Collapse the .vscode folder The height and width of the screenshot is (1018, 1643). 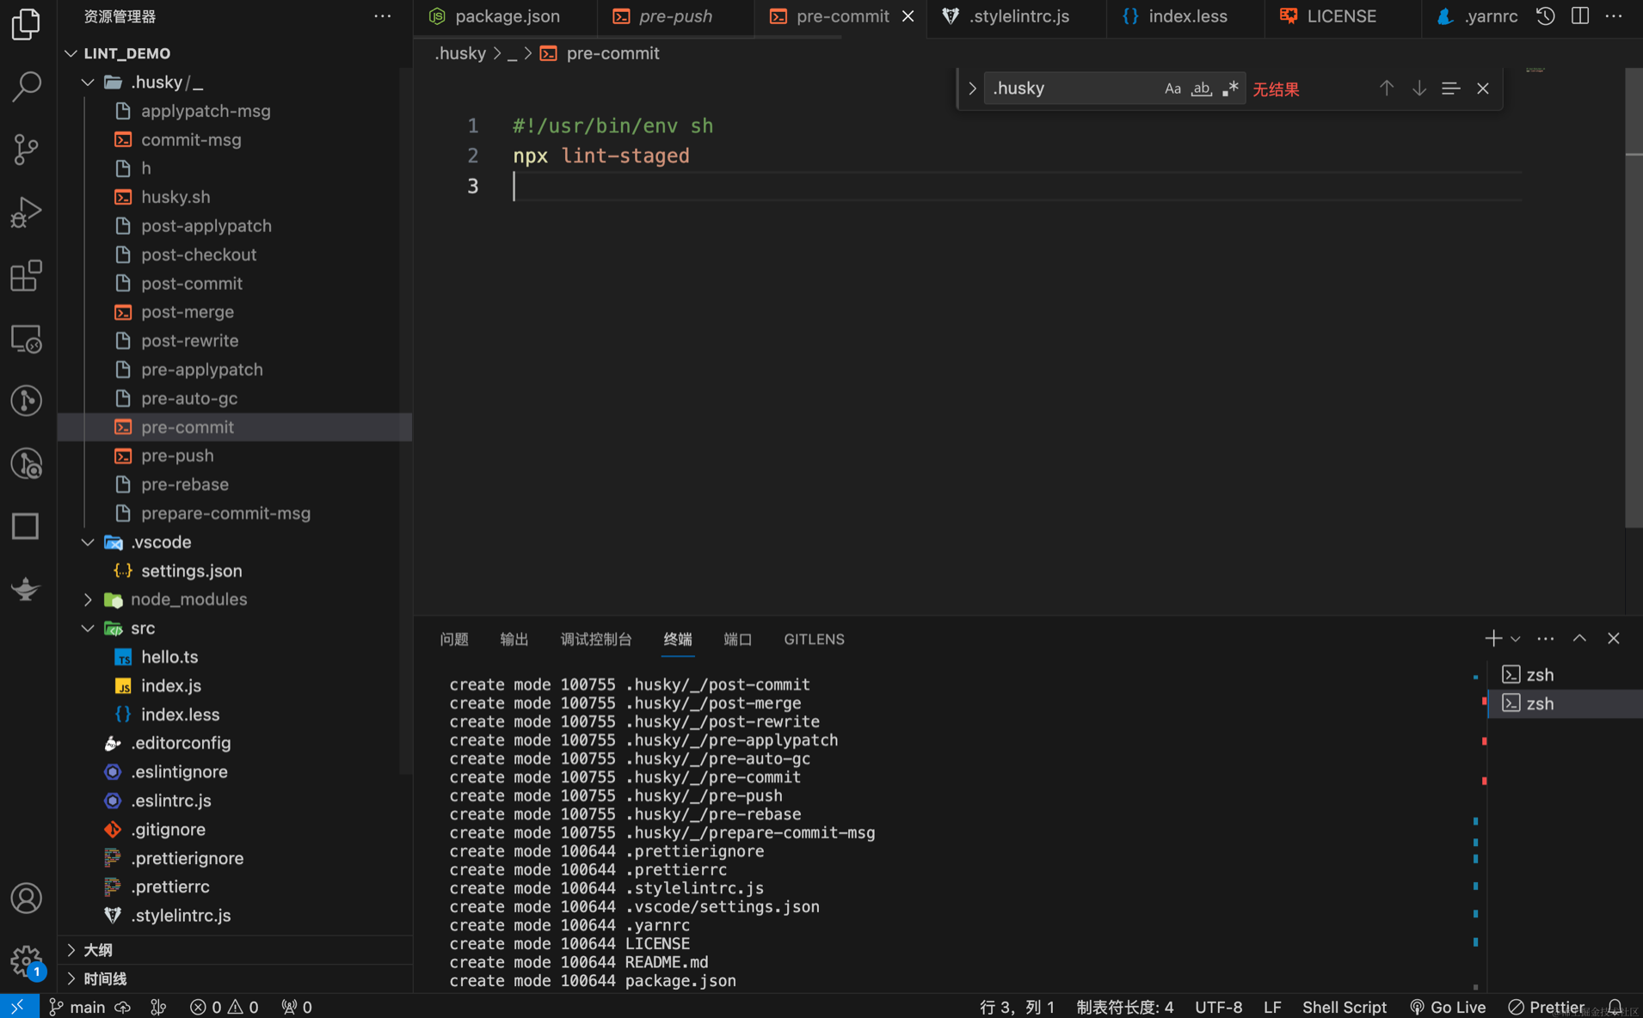[x=88, y=543]
